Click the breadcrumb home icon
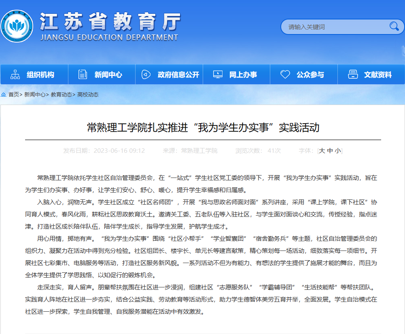This screenshot has height=334, width=405. 4,95
